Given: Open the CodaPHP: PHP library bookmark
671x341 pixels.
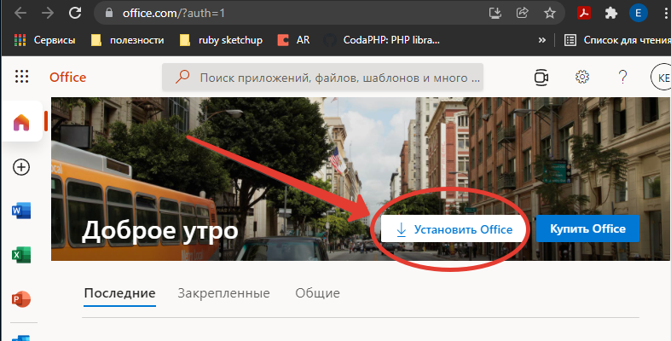Looking at the screenshot, I should click(x=382, y=40).
